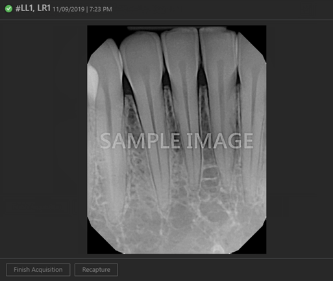
Task: Click the Recapture button
Action: 96,270
